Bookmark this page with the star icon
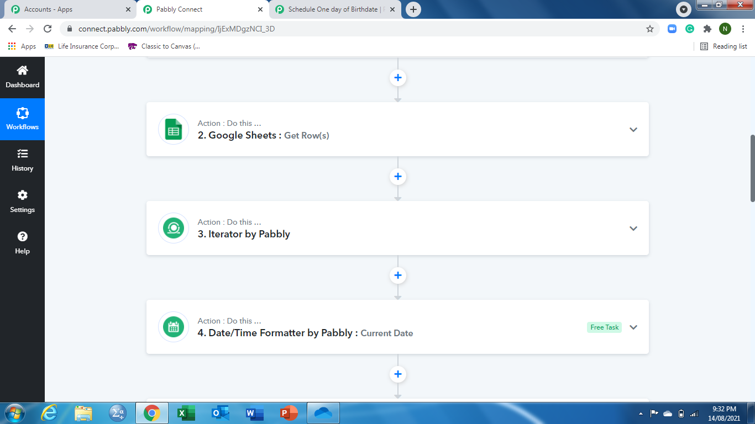This screenshot has width=755, height=424. [650, 29]
